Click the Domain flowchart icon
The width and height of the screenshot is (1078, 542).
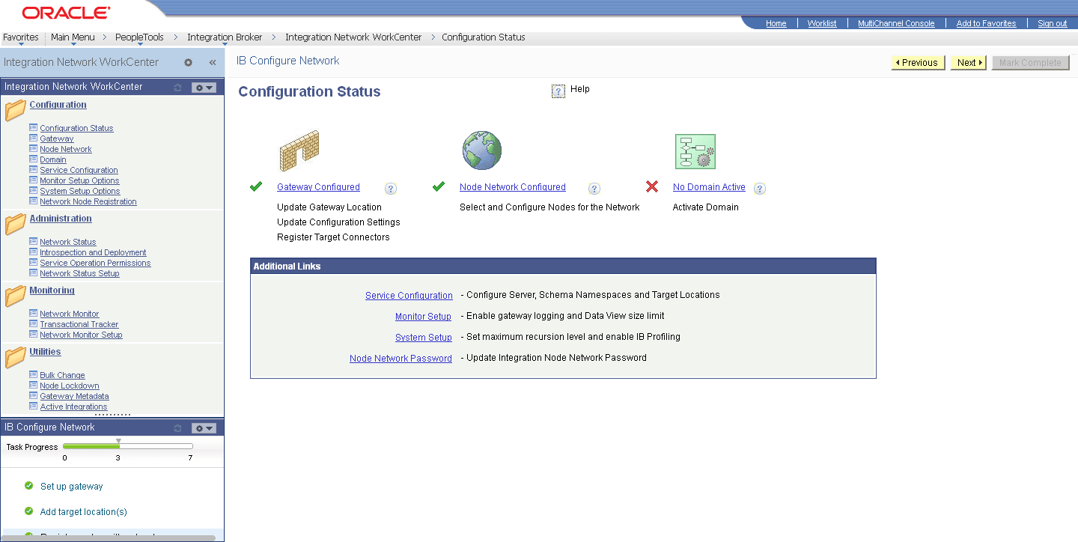(695, 150)
